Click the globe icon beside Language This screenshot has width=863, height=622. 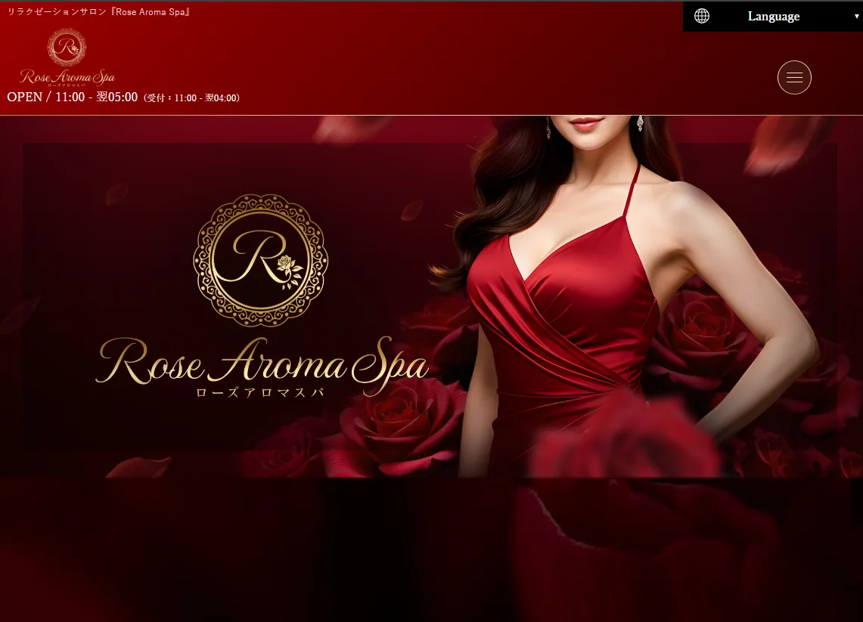point(702,16)
